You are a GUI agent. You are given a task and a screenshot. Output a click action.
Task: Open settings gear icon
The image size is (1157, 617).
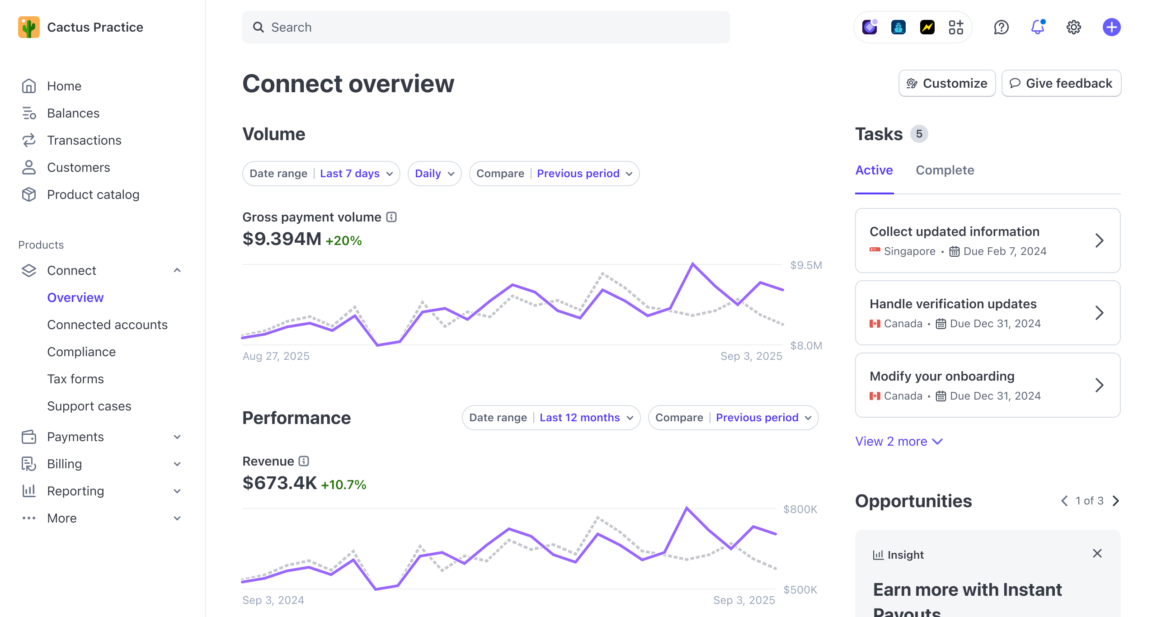pyautogui.click(x=1074, y=27)
